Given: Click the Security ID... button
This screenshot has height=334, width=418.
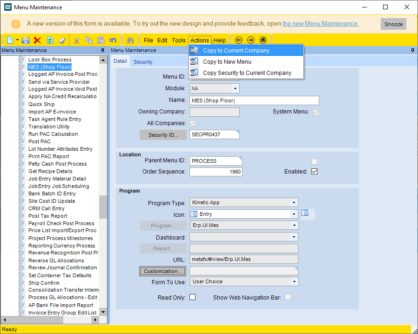Looking at the screenshot, I should pyautogui.click(x=163, y=135).
